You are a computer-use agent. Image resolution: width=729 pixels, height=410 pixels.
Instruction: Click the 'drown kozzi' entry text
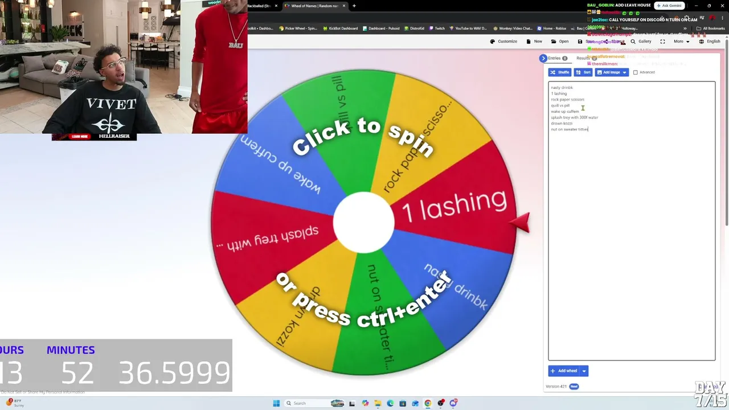(x=562, y=124)
